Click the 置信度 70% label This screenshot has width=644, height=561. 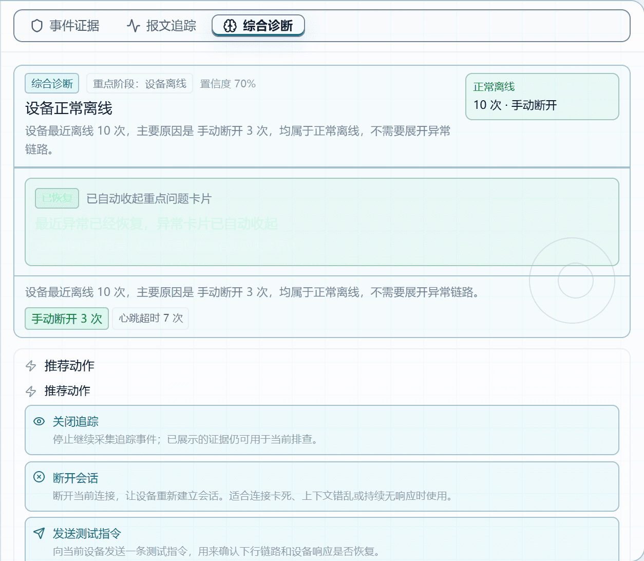[x=228, y=84]
